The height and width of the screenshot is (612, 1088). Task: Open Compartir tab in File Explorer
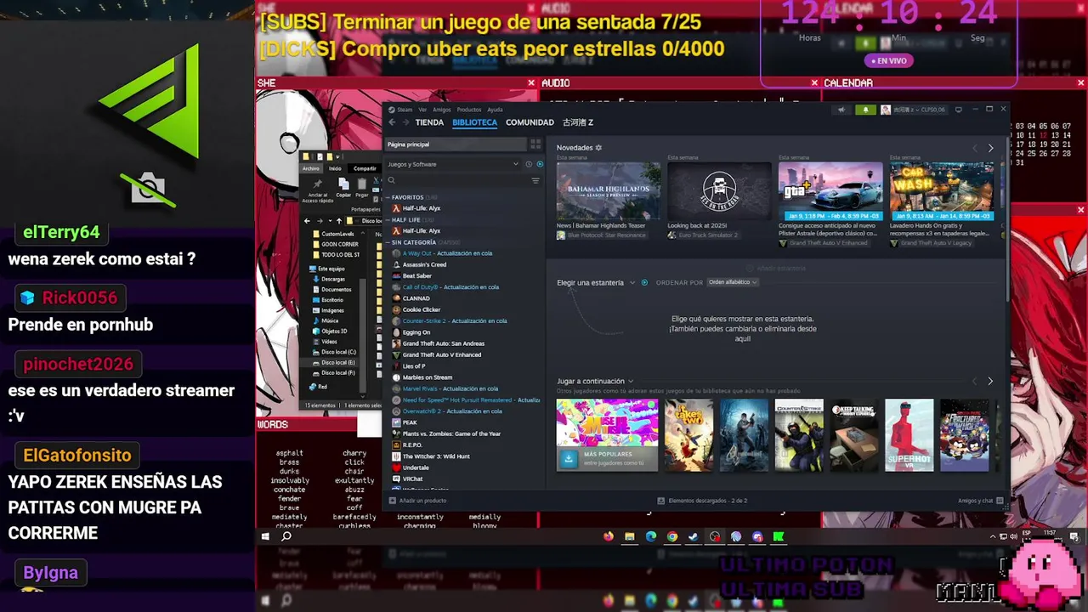[365, 168]
